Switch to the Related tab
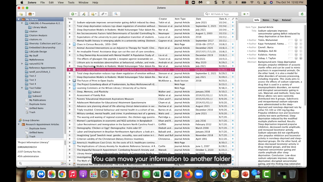Viewport: 323px width, 182px height. (286, 20)
